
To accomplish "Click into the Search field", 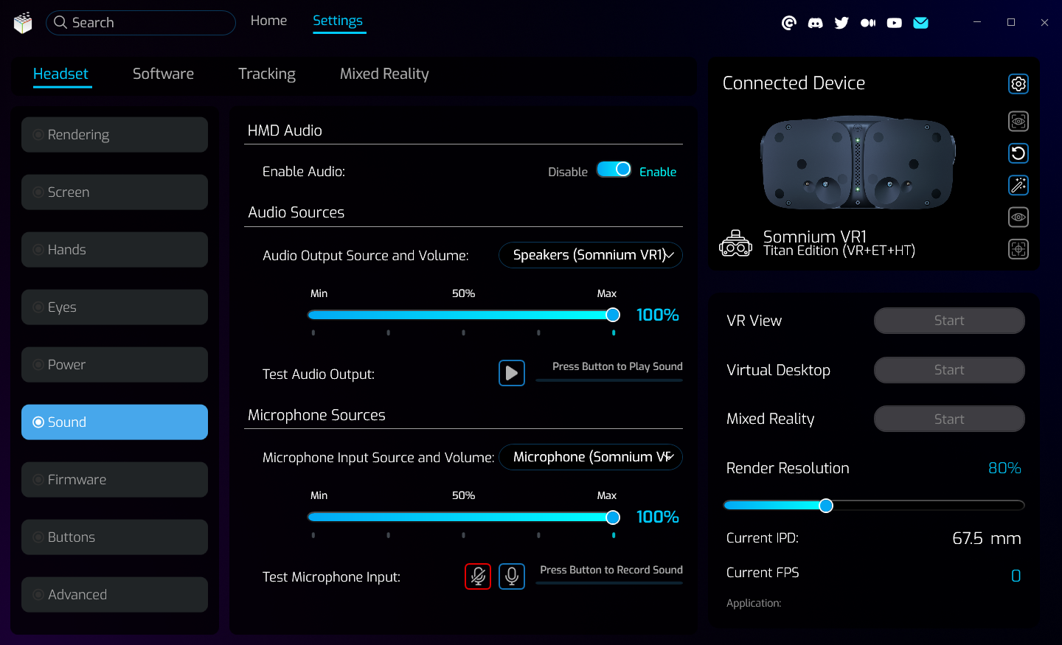I will tap(141, 23).
